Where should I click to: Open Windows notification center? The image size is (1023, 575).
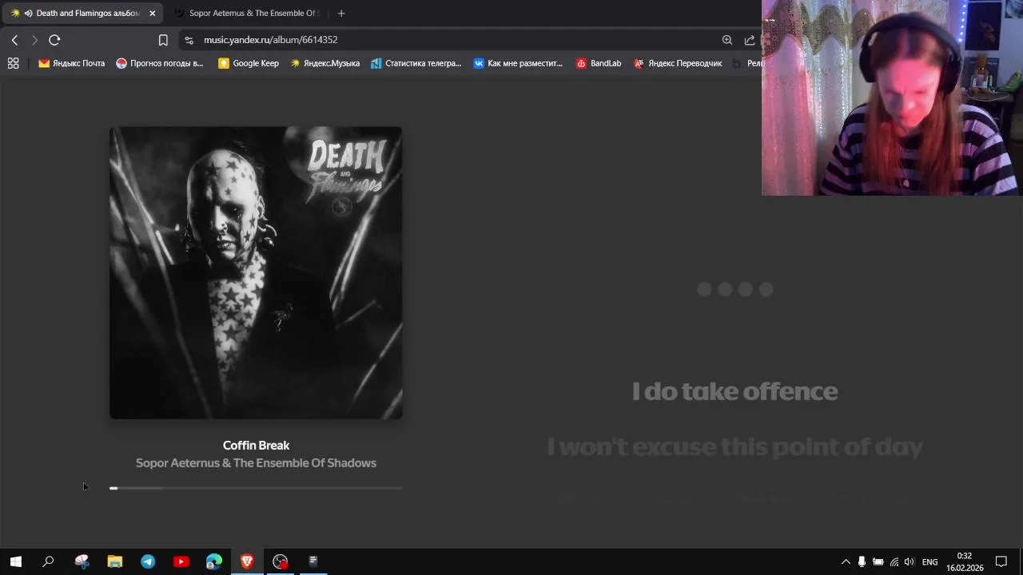coord(1001,561)
